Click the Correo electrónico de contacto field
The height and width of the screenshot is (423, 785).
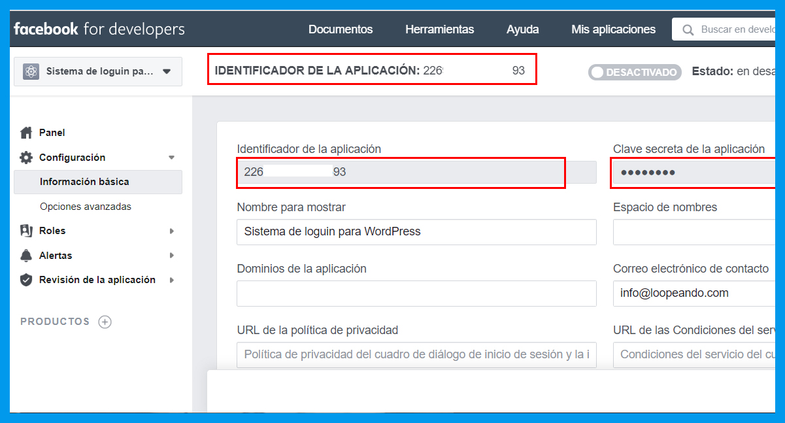pos(694,294)
